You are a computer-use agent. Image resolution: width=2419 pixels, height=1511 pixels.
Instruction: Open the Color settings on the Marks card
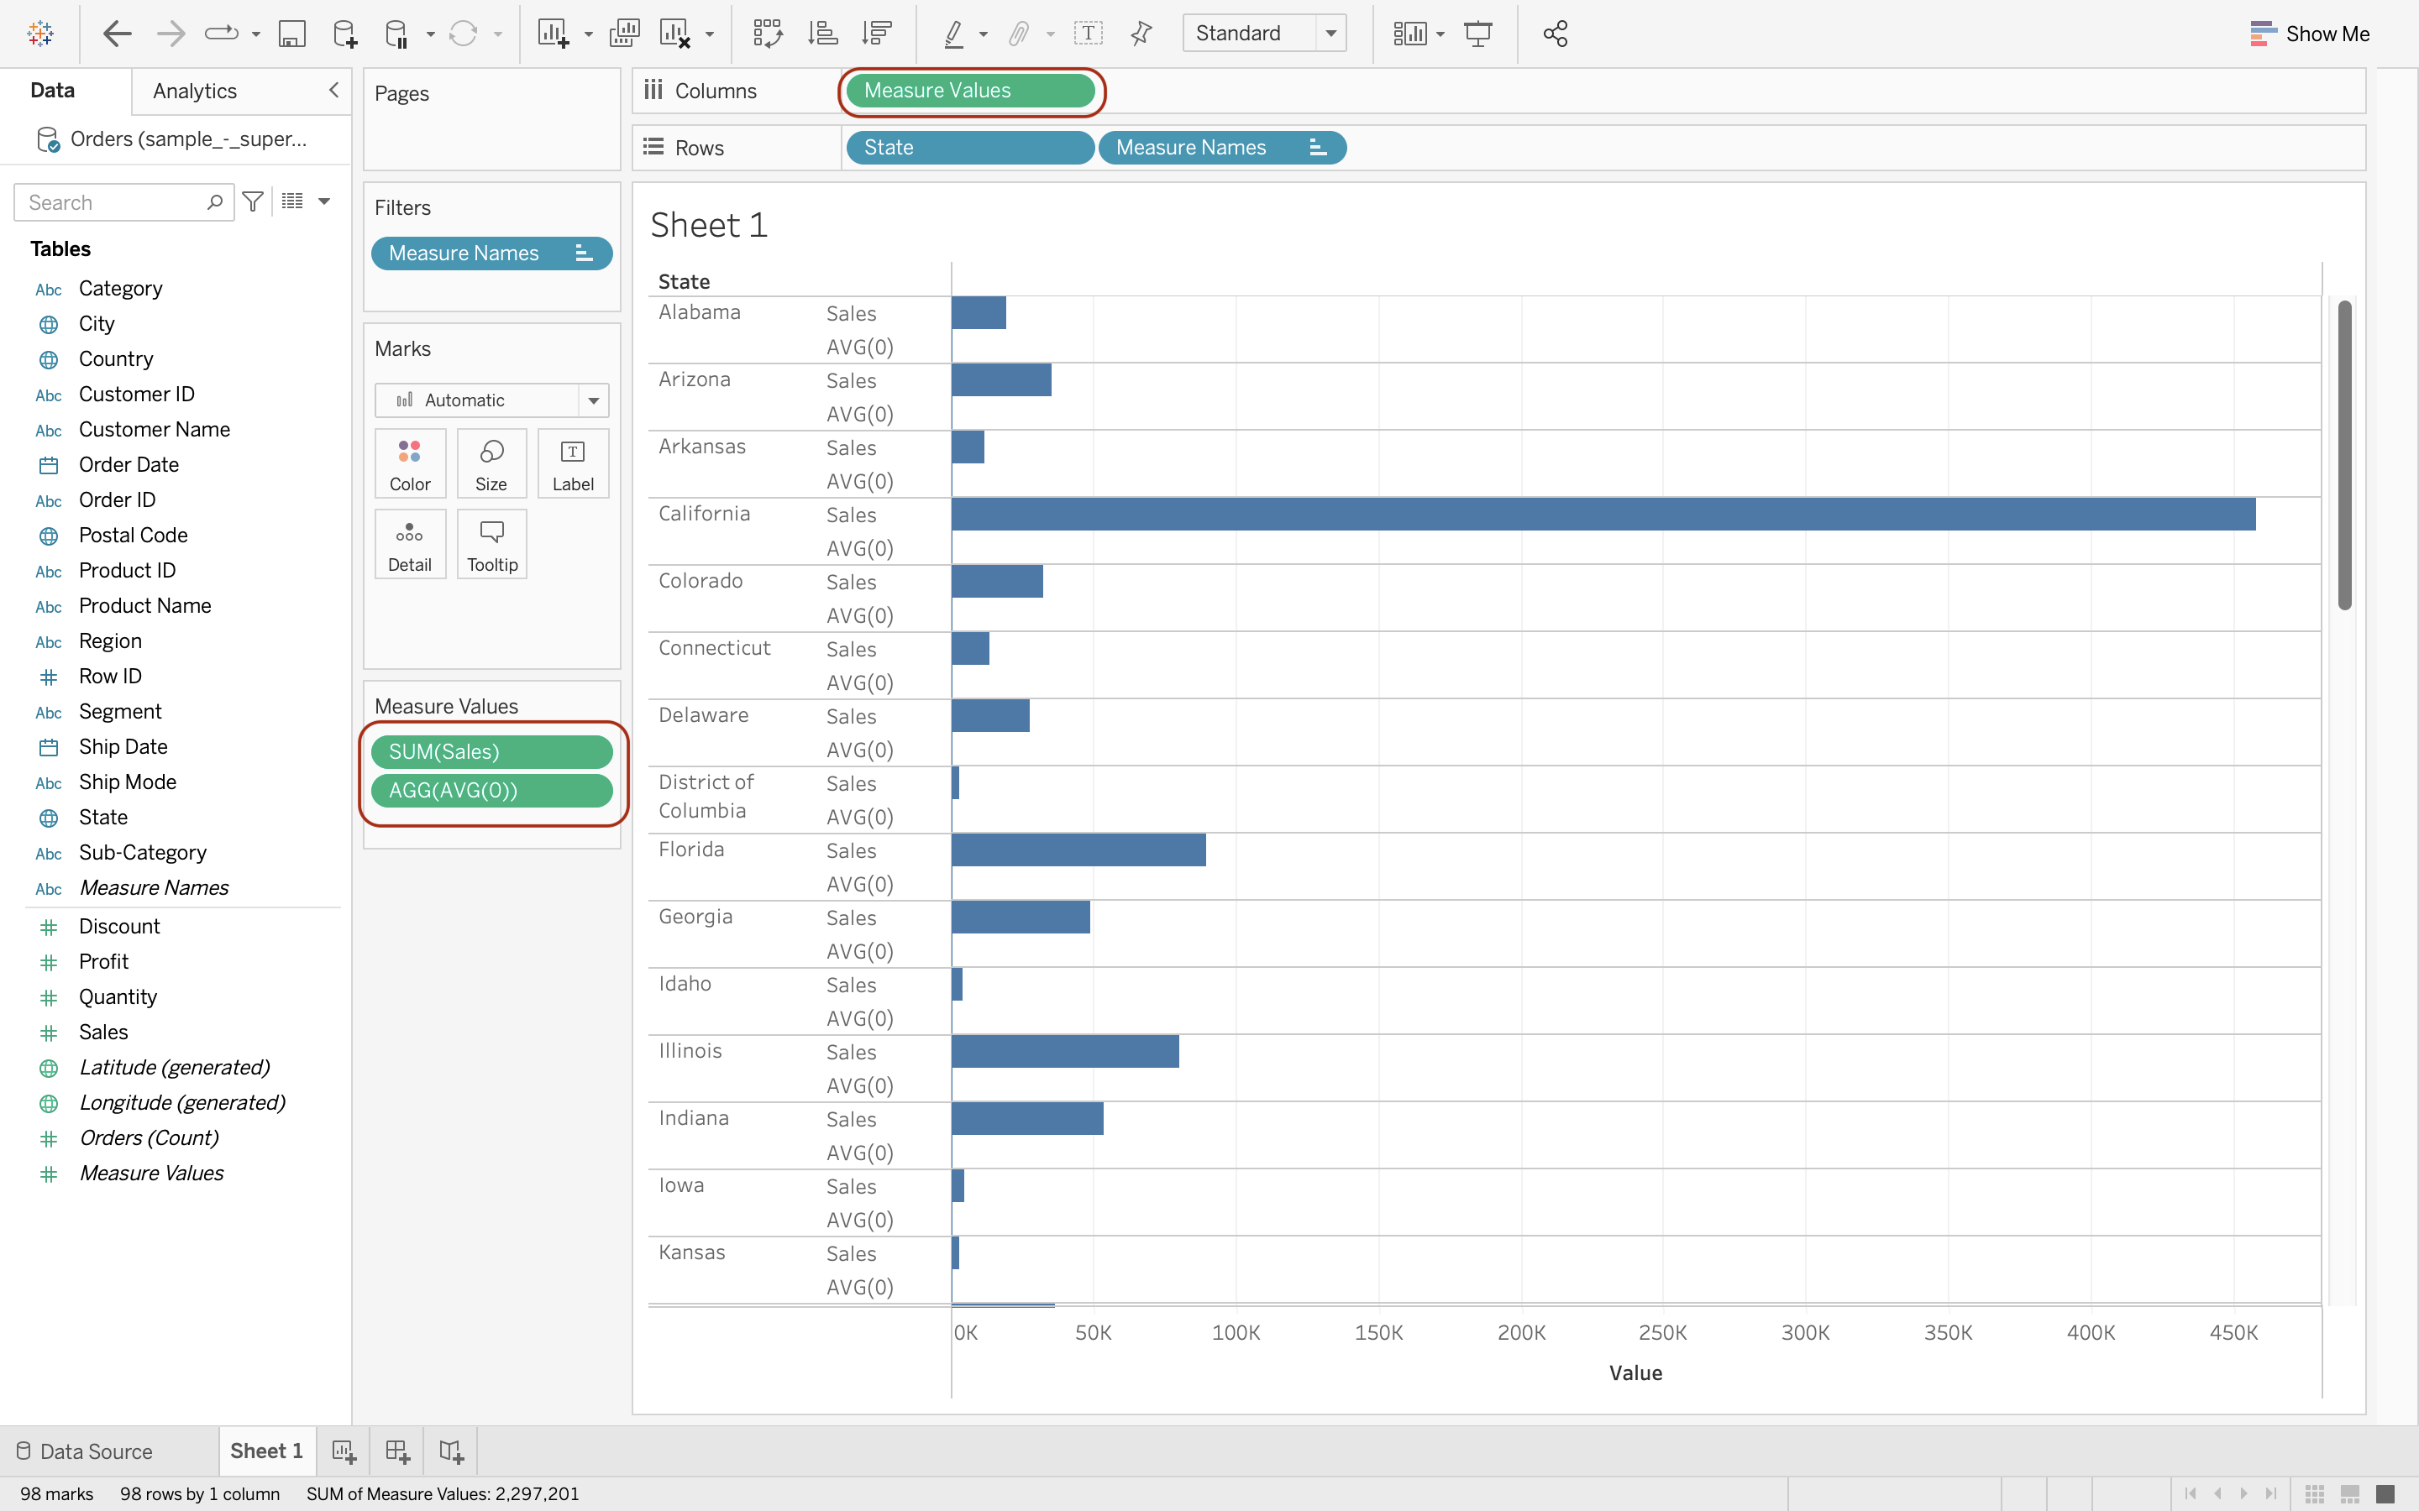tap(410, 463)
